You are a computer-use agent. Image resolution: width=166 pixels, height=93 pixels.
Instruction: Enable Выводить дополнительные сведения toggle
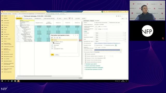click(85, 62)
